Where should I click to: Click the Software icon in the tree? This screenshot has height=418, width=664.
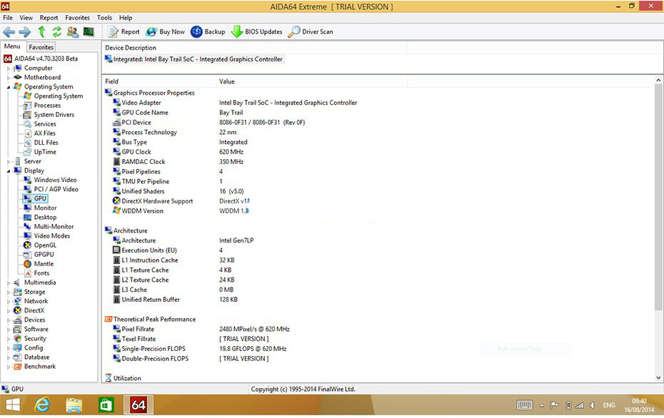click(17, 329)
